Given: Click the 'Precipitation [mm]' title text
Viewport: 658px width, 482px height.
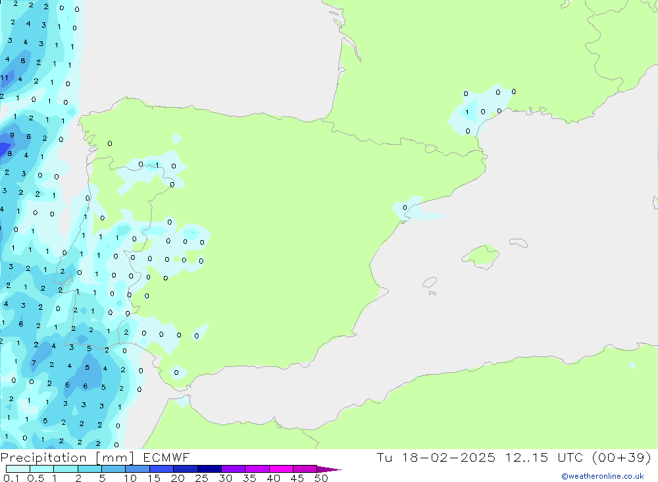Looking at the screenshot, I should coord(67,458).
